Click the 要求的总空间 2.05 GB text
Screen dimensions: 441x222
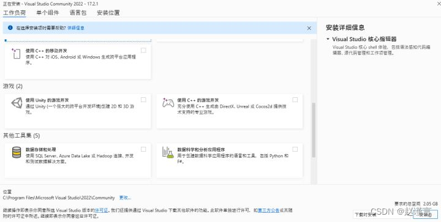pos(416,204)
